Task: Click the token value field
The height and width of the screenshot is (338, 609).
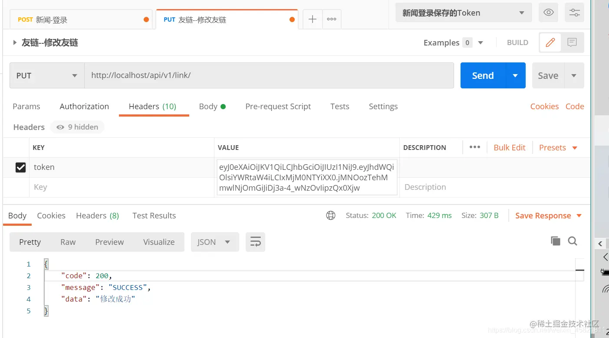Action: 307,178
